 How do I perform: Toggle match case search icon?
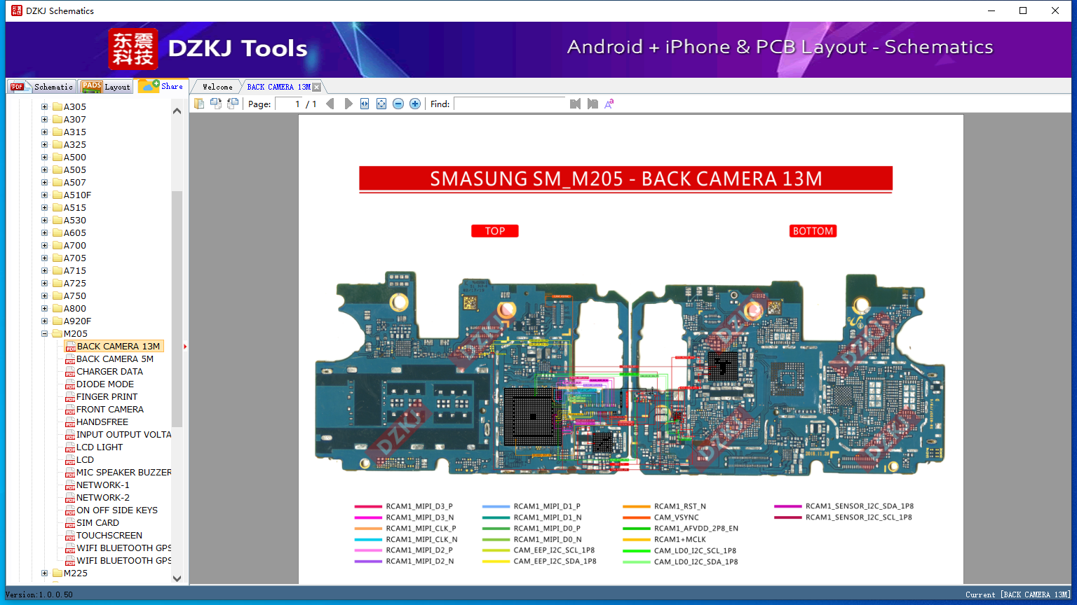tap(609, 104)
